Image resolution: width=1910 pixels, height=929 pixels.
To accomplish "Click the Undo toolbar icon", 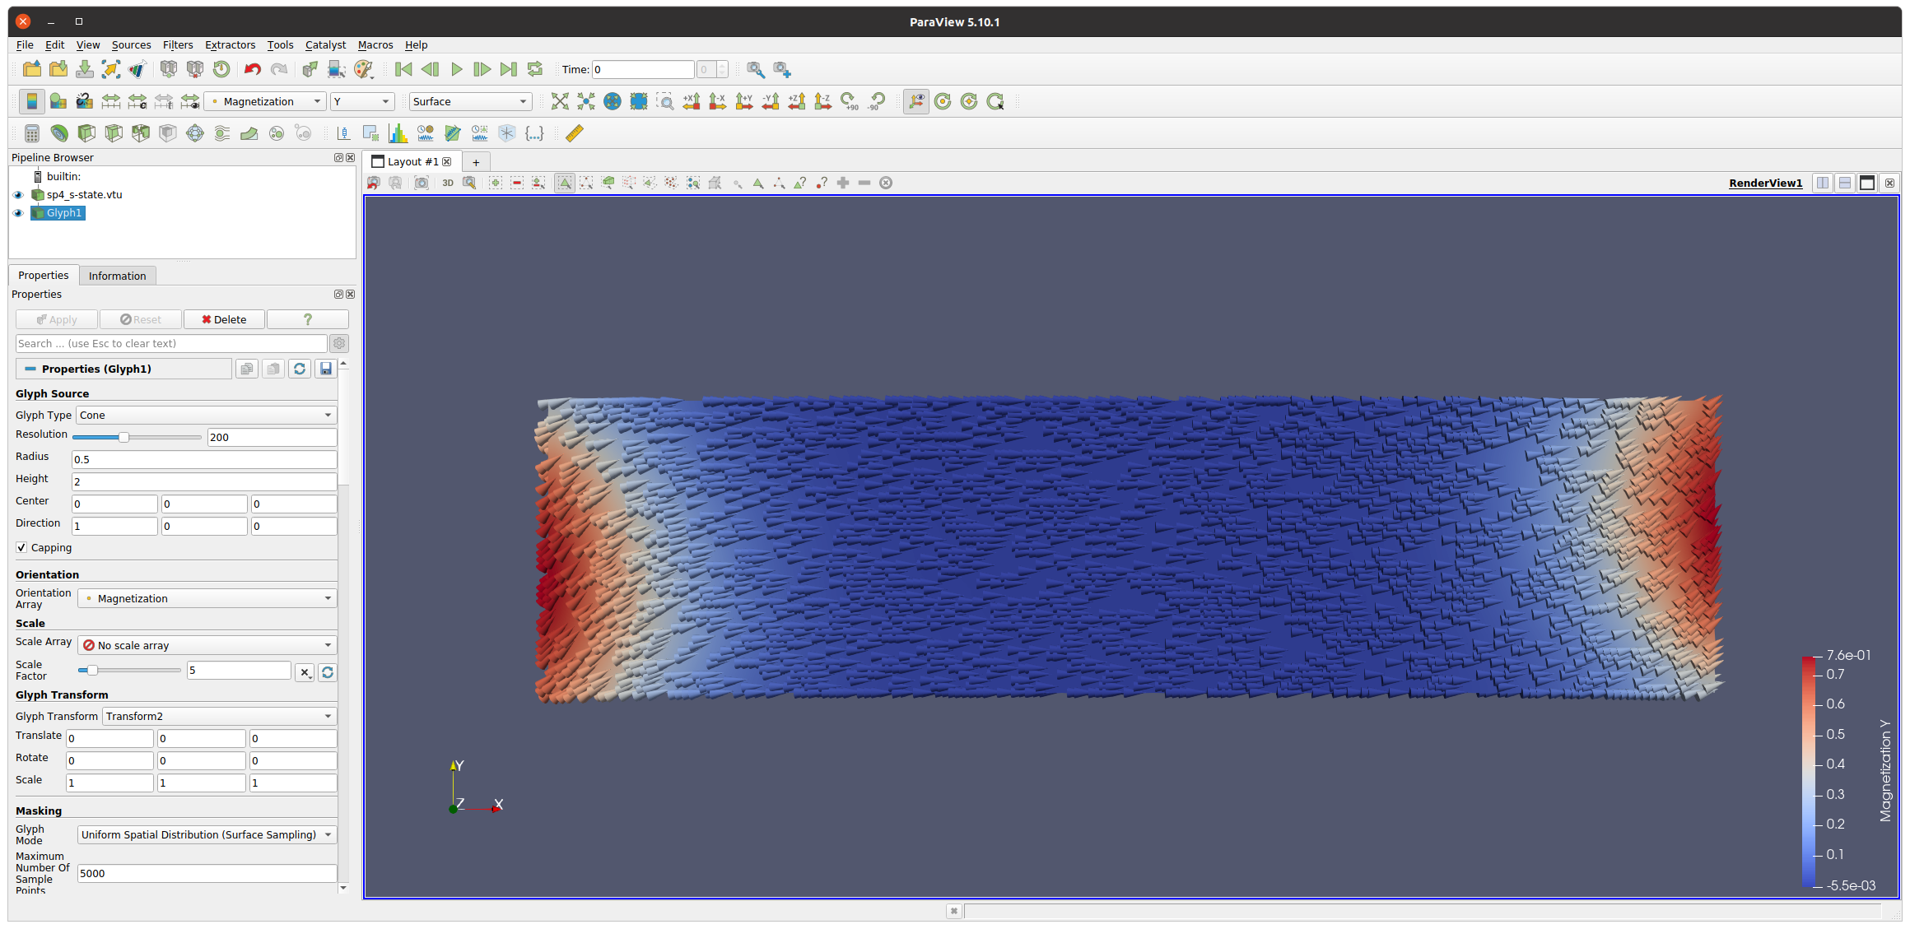I will click(253, 70).
